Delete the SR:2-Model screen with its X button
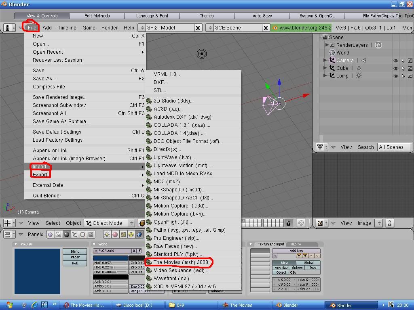Screen dimensions: 414x310 coord(198,28)
